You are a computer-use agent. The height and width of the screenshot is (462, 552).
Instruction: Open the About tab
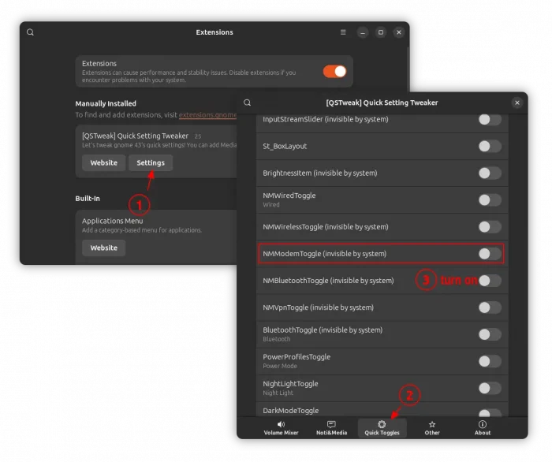click(483, 427)
